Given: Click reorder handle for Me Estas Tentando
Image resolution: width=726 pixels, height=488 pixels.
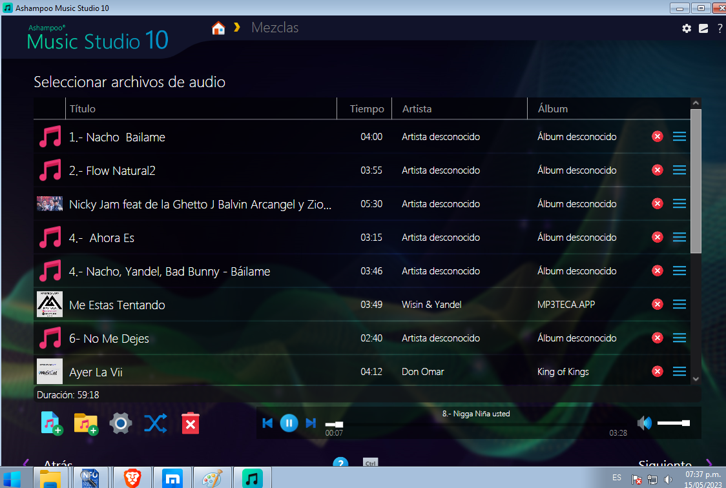Looking at the screenshot, I should point(679,305).
